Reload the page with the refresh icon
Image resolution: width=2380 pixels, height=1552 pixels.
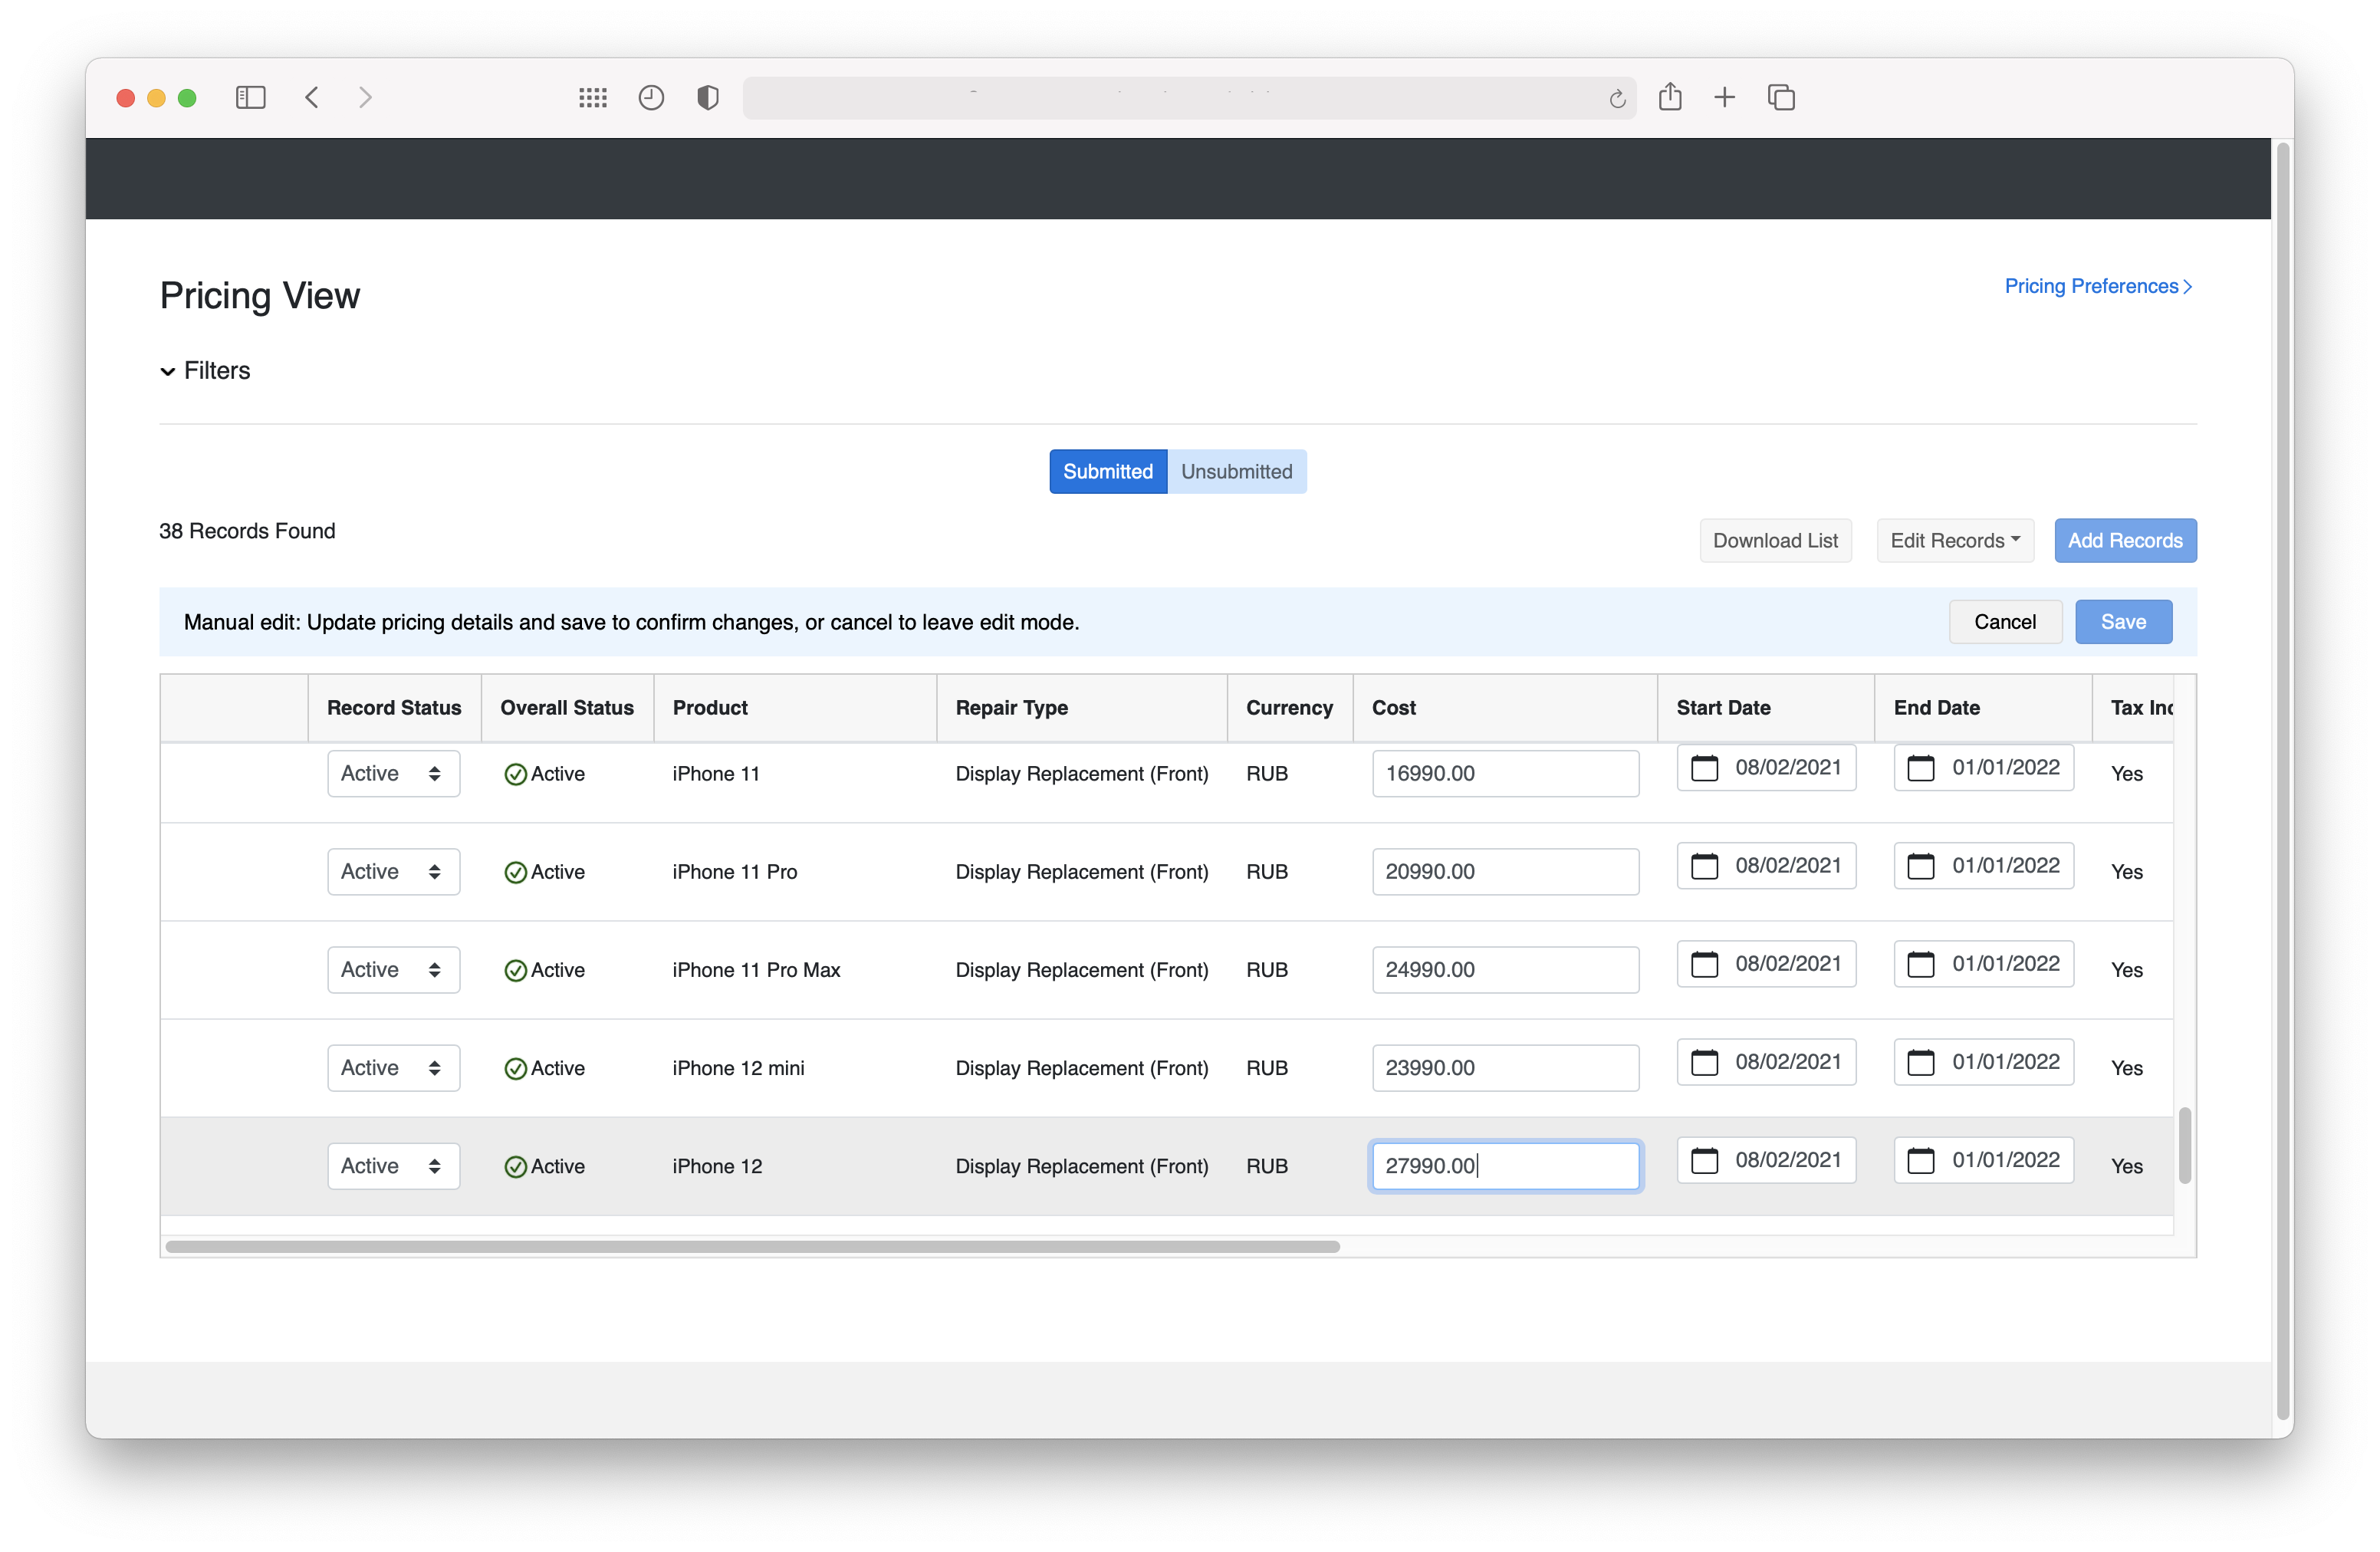coord(1617,98)
